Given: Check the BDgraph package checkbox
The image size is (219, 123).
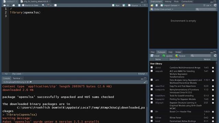Looking at the screenshot, I should tap(152, 102).
